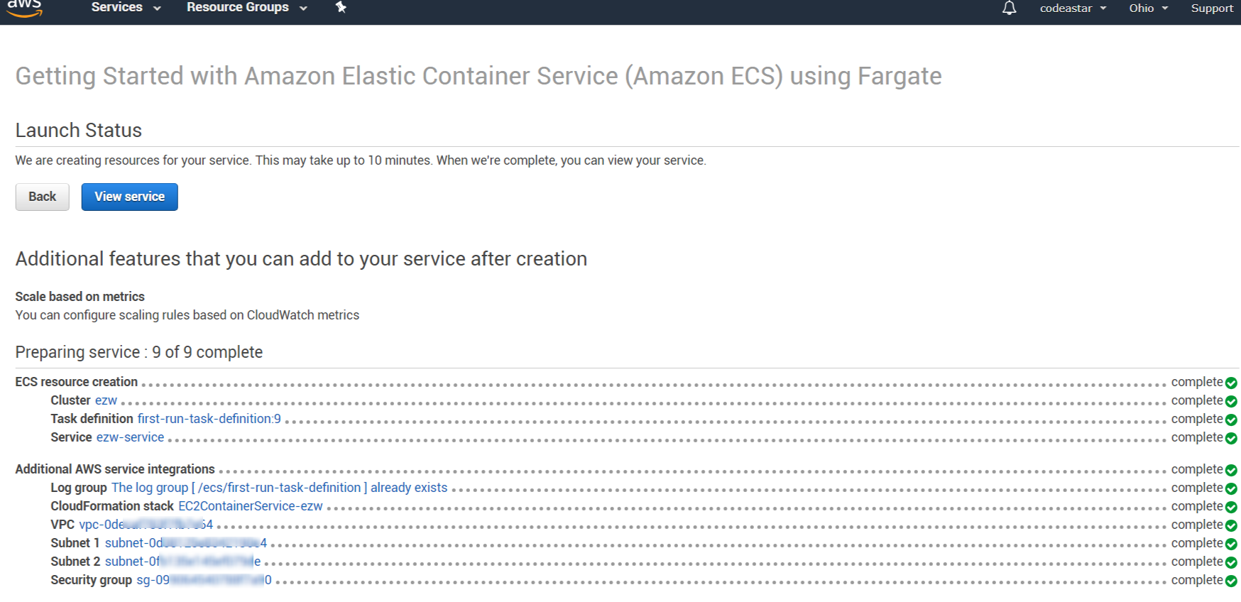This screenshot has width=1241, height=602.
Task: Click the AWS logo home icon
Action: coord(25,8)
